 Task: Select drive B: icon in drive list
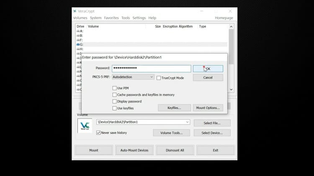click(78, 36)
